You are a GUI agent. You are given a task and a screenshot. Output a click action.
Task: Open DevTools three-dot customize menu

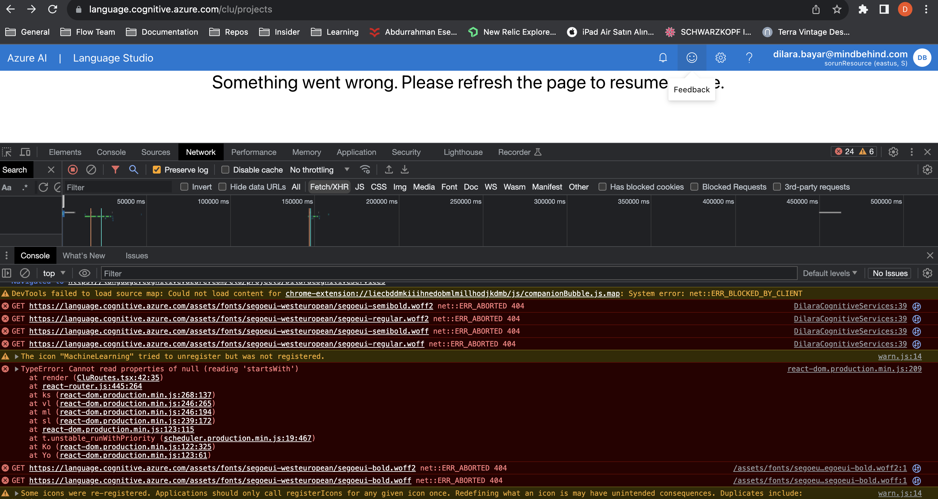click(912, 152)
